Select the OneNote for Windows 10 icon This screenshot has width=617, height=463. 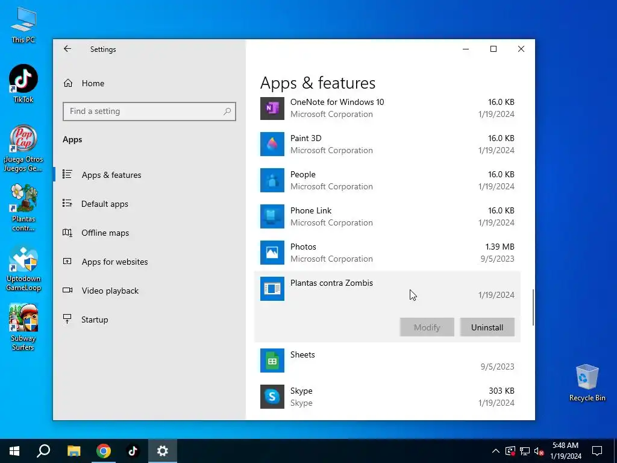pyautogui.click(x=272, y=109)
